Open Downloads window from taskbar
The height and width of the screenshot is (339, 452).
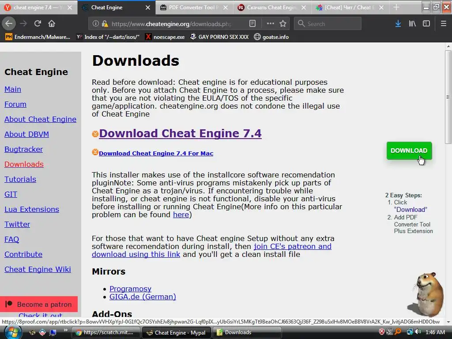(x=247, y=332)
